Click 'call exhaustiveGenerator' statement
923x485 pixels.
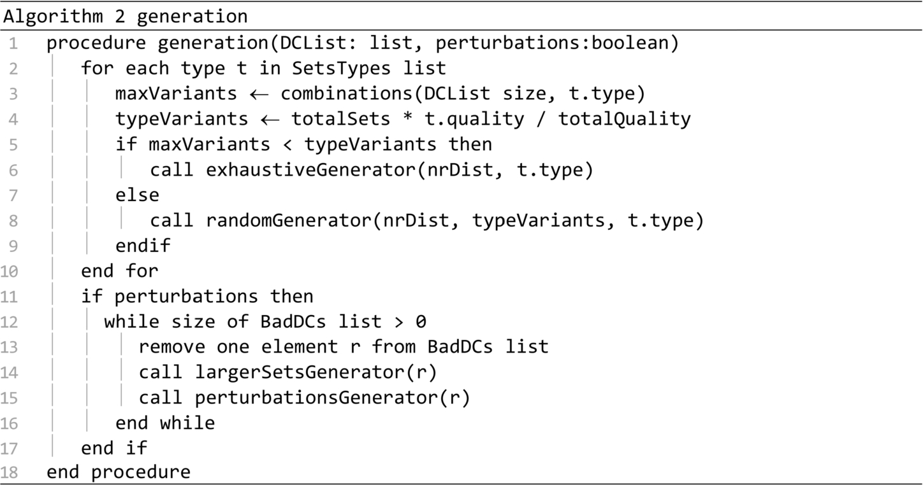pyautogui.click(x=372, y=170)
